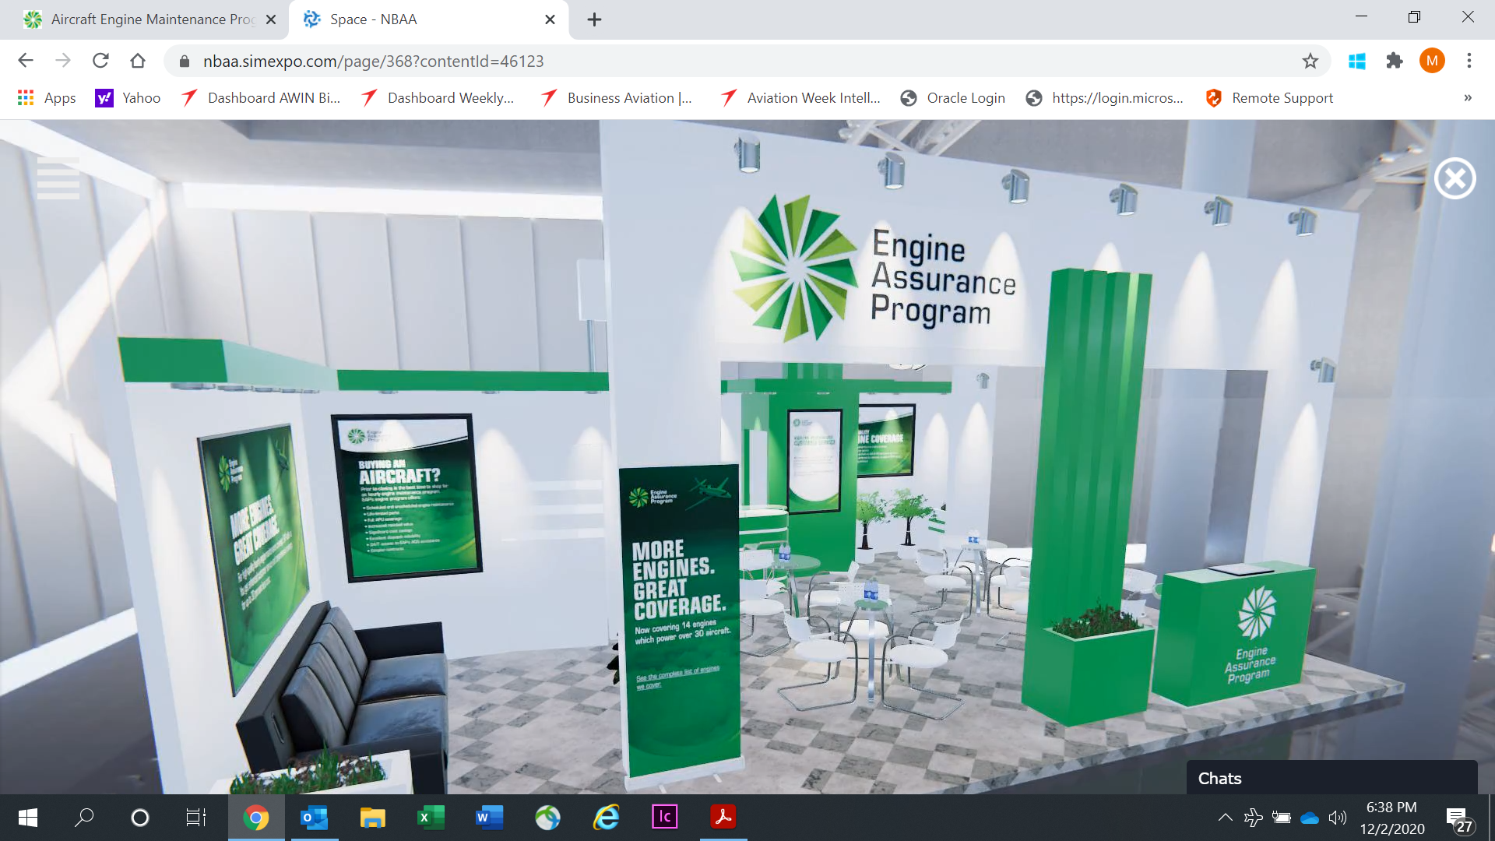This screenshot has width=1495, height=841.
Task: Open Adobe Acrobat from the taskbar
Action: pyautogui.click(x=723, y=817)
